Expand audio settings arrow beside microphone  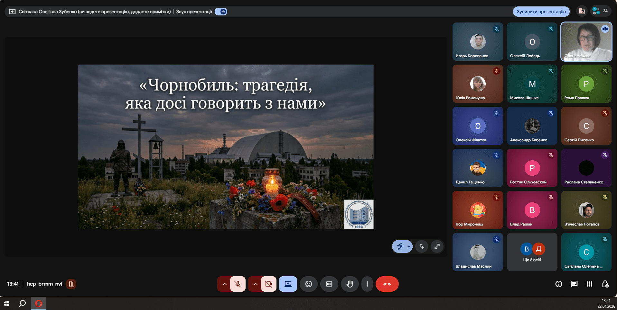(224, 284)
